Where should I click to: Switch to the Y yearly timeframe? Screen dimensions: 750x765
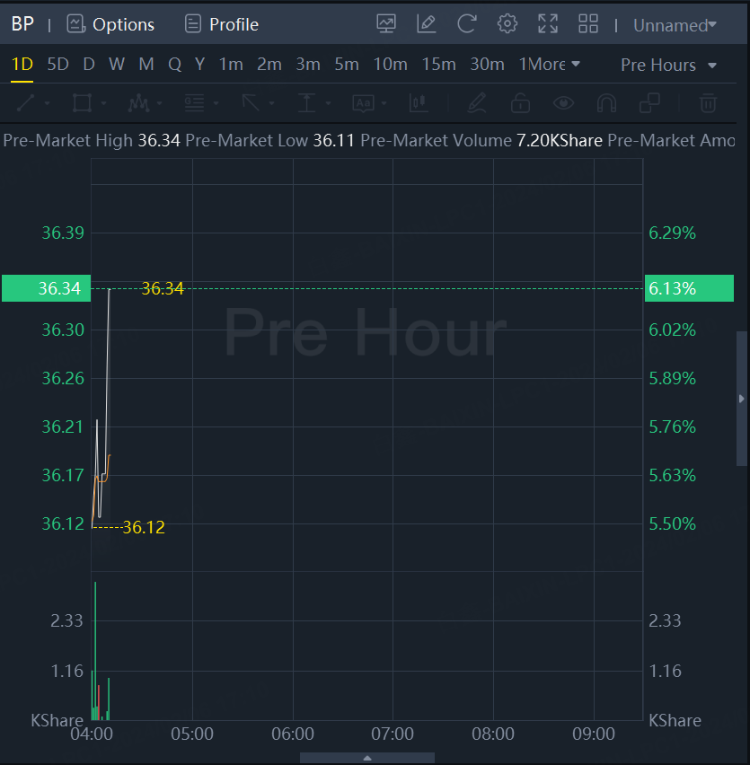click(199, 64)
